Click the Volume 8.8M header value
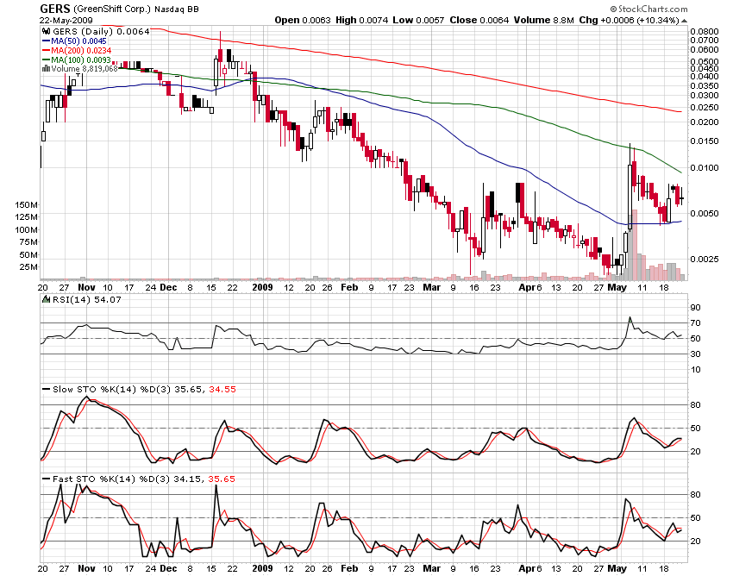Viewport: 733px width, 576px height. pyautogui.click(x=543, y=20)
